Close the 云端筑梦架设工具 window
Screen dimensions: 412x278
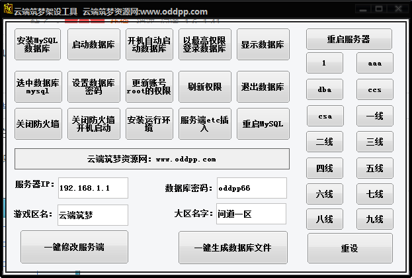coord(398,9)
